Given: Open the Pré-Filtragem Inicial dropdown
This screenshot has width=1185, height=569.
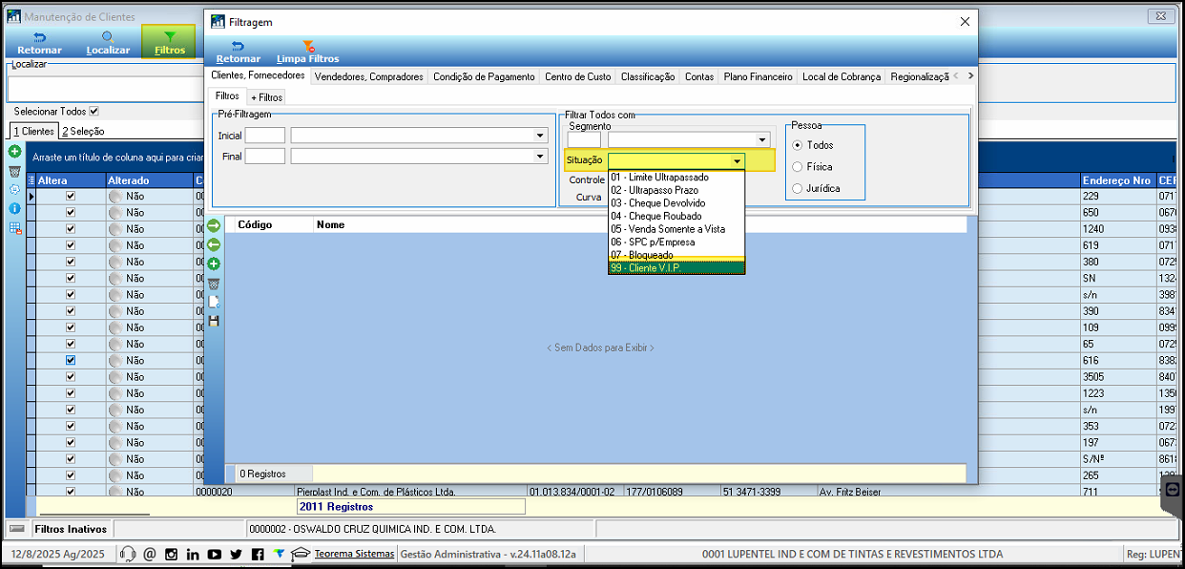Looking at the screenshot, I should tap(540, 136).
